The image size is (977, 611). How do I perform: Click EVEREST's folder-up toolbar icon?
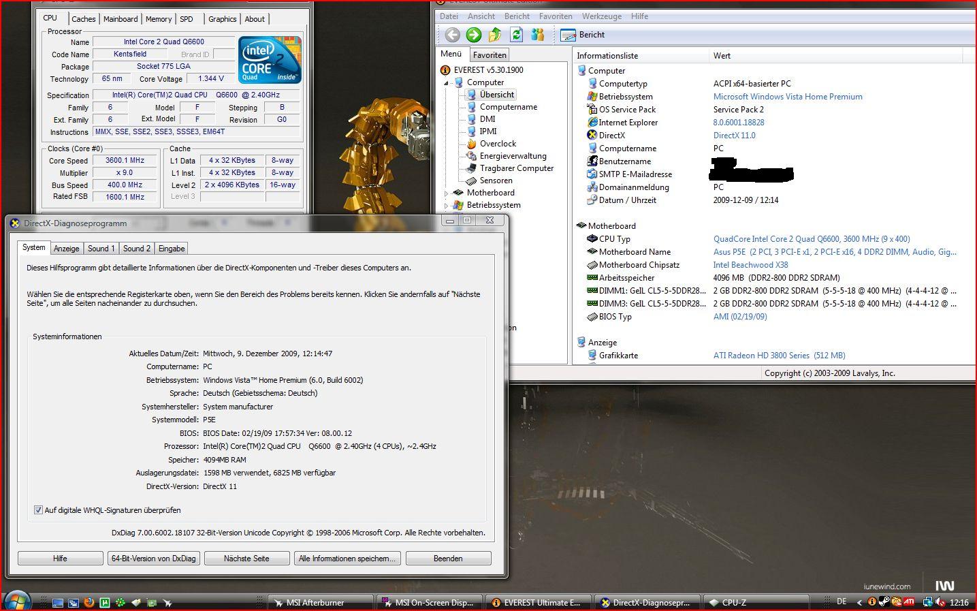[x=495, y=35]
